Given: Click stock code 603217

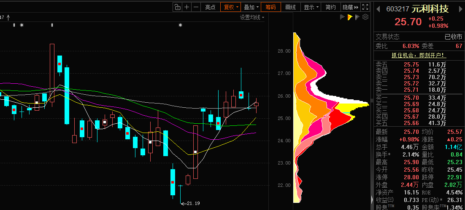Looking at the screenshot, I should point(397,9).
